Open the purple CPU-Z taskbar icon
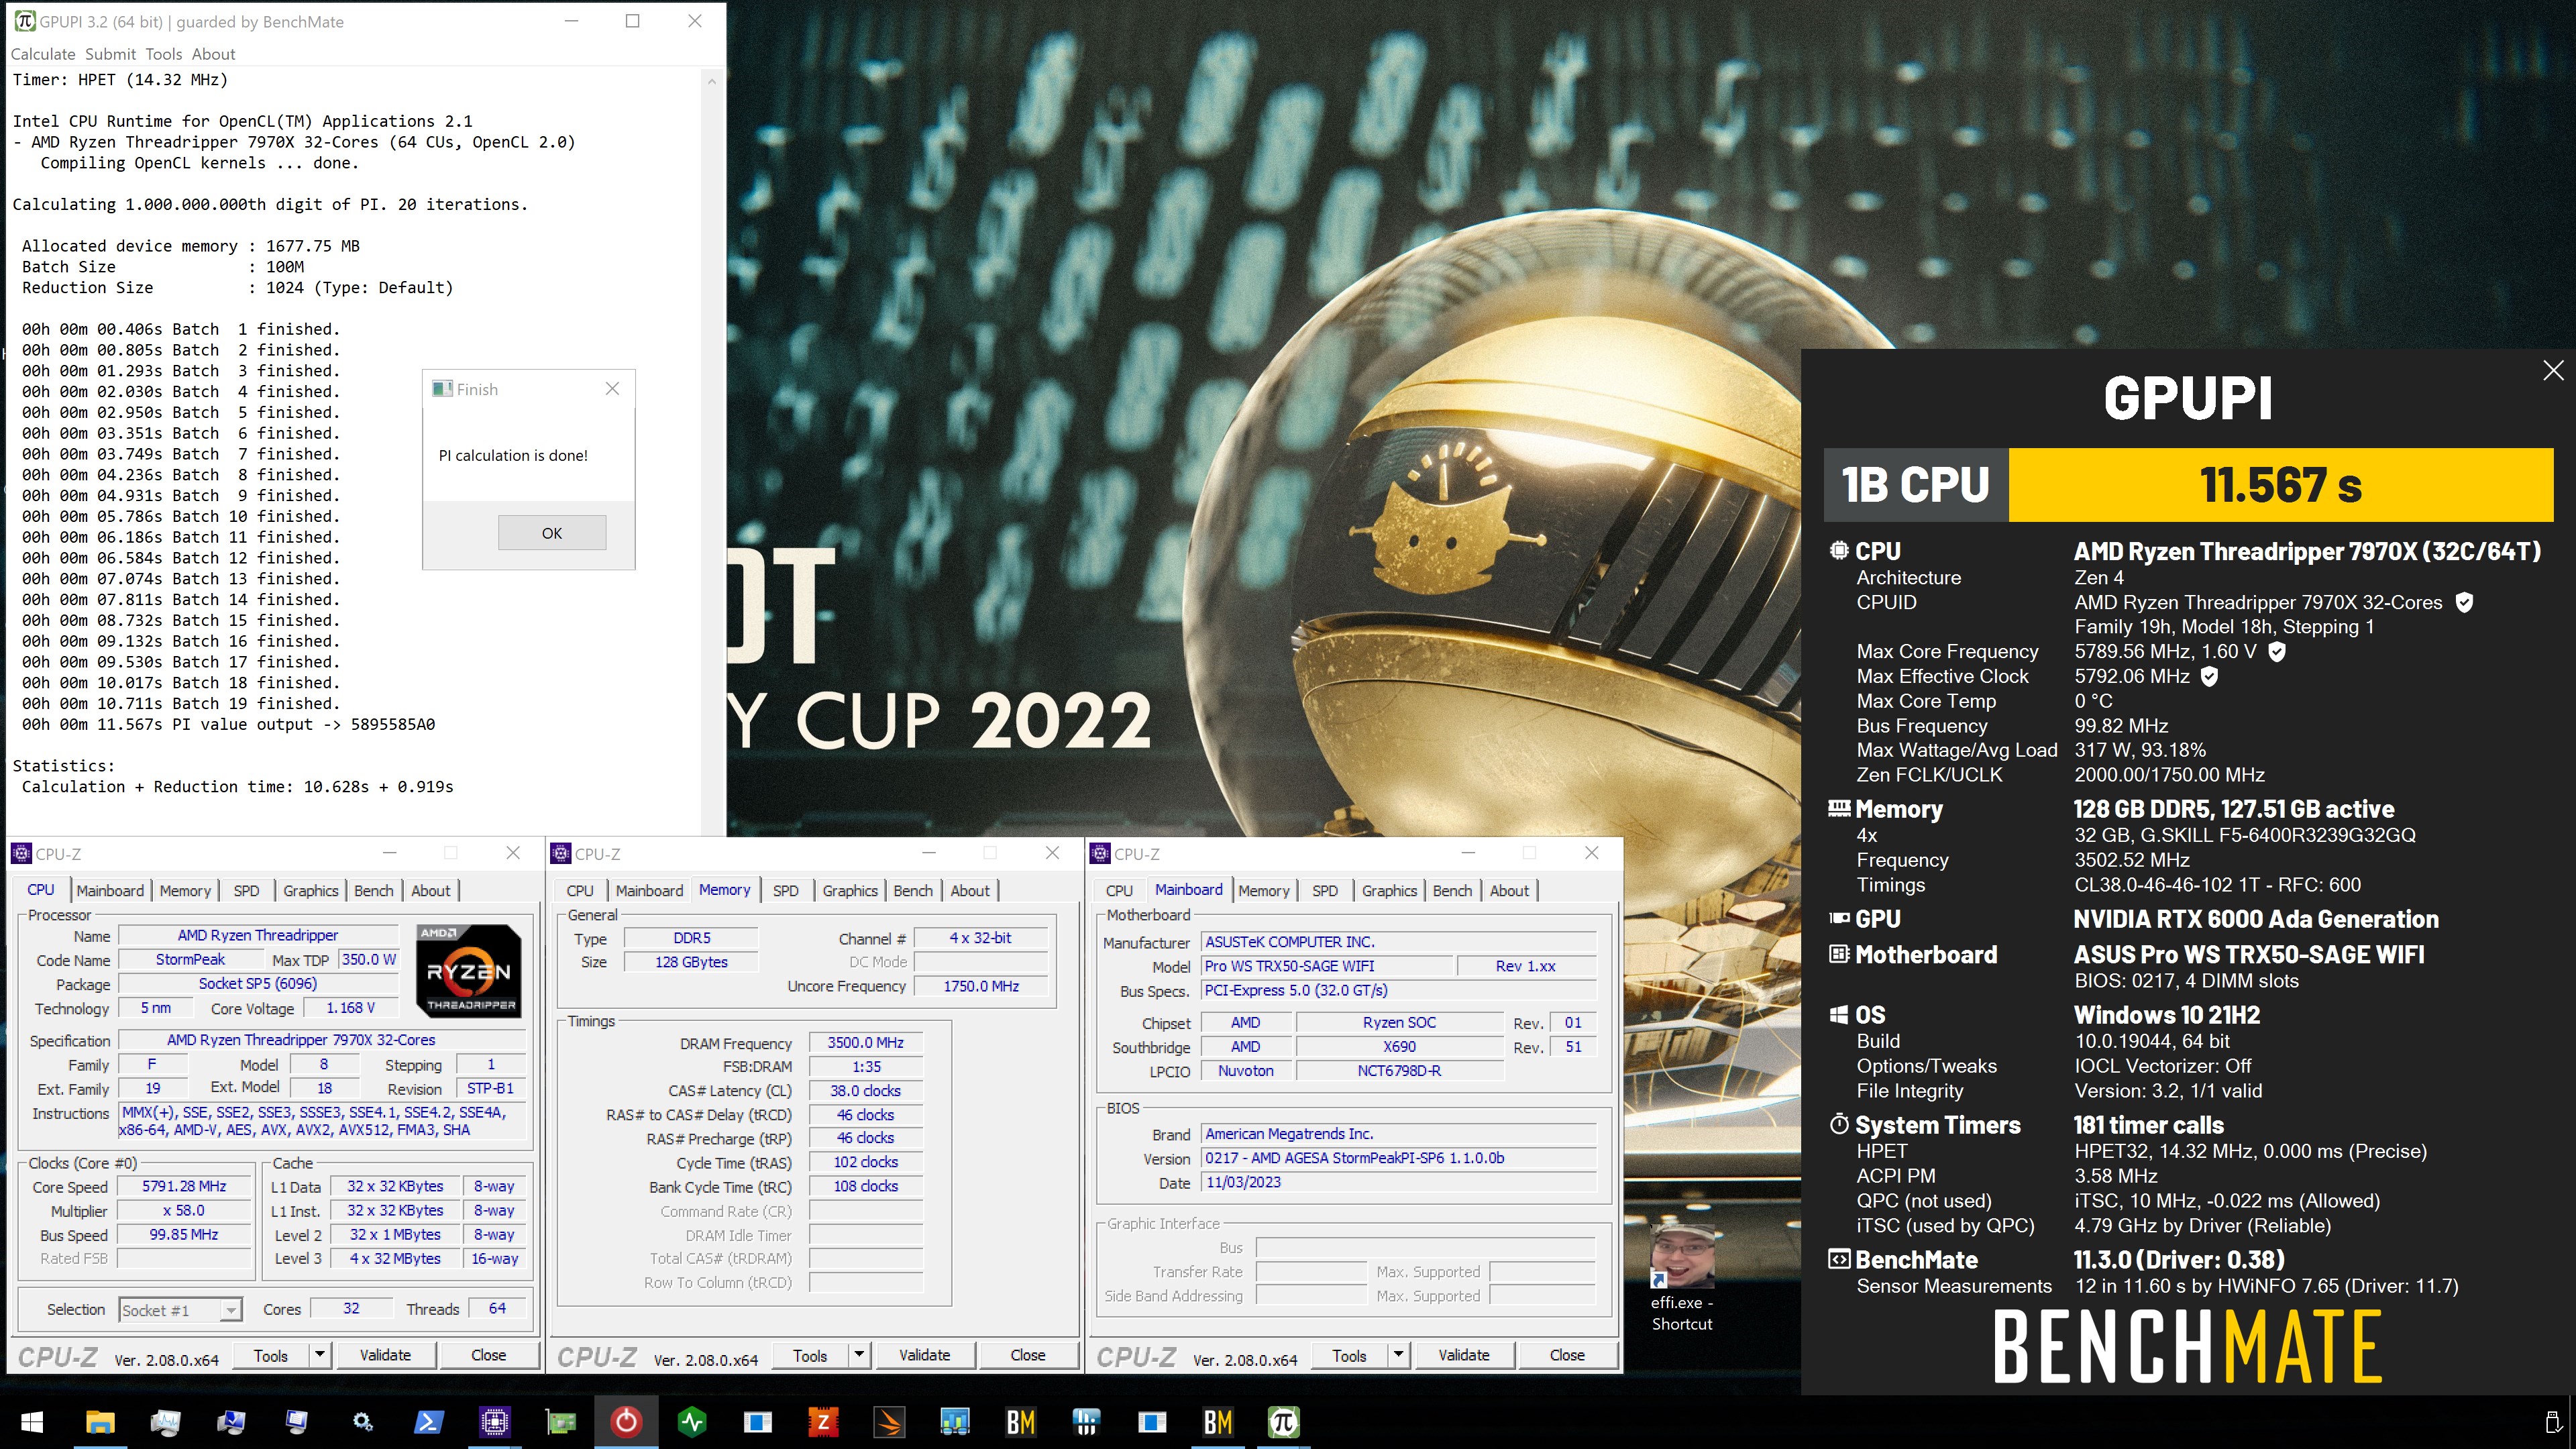Image resolution: width=2576 pixels, height=1449 pixels. click(494, 1421)
